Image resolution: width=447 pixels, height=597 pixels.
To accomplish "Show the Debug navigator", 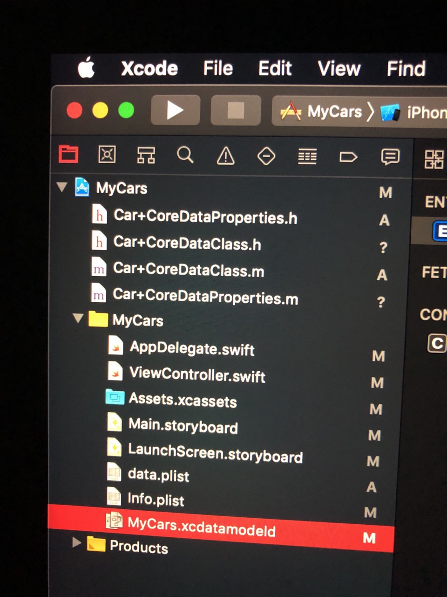I will click(307, 157).
